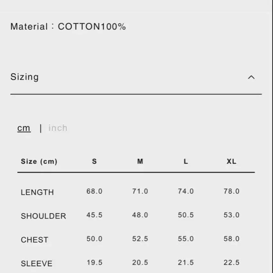Click the Material COTTON100% text

(68, 27)
